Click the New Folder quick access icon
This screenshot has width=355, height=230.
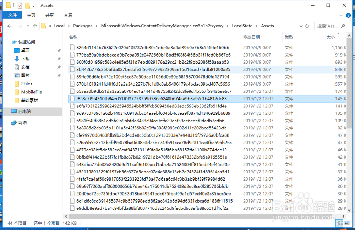[x=27, y=5]
